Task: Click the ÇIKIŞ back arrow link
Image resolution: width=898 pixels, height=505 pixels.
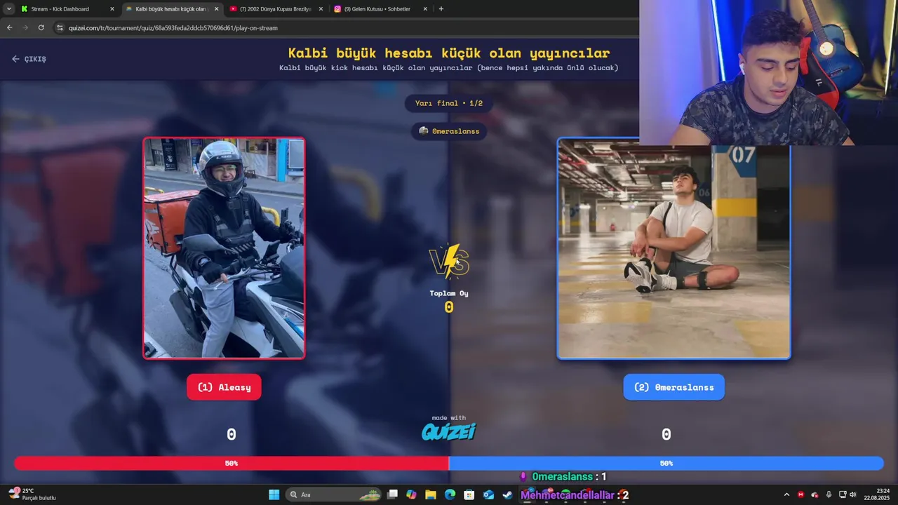Action: pyautogui.click(x=29, y=59)
